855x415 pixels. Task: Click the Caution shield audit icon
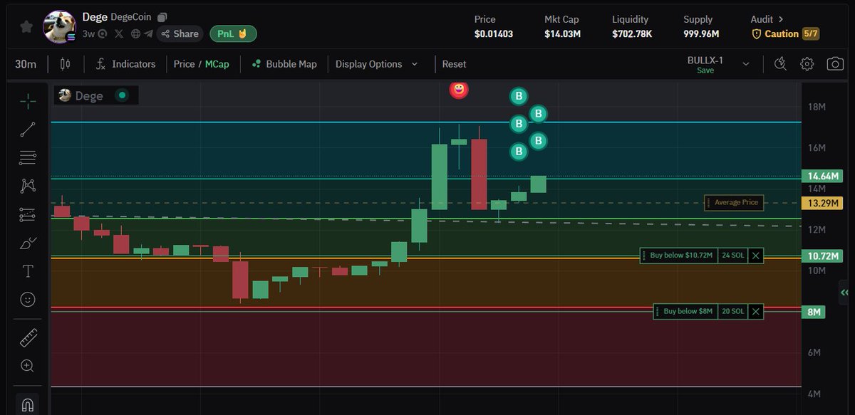click(x=757, y=33)
